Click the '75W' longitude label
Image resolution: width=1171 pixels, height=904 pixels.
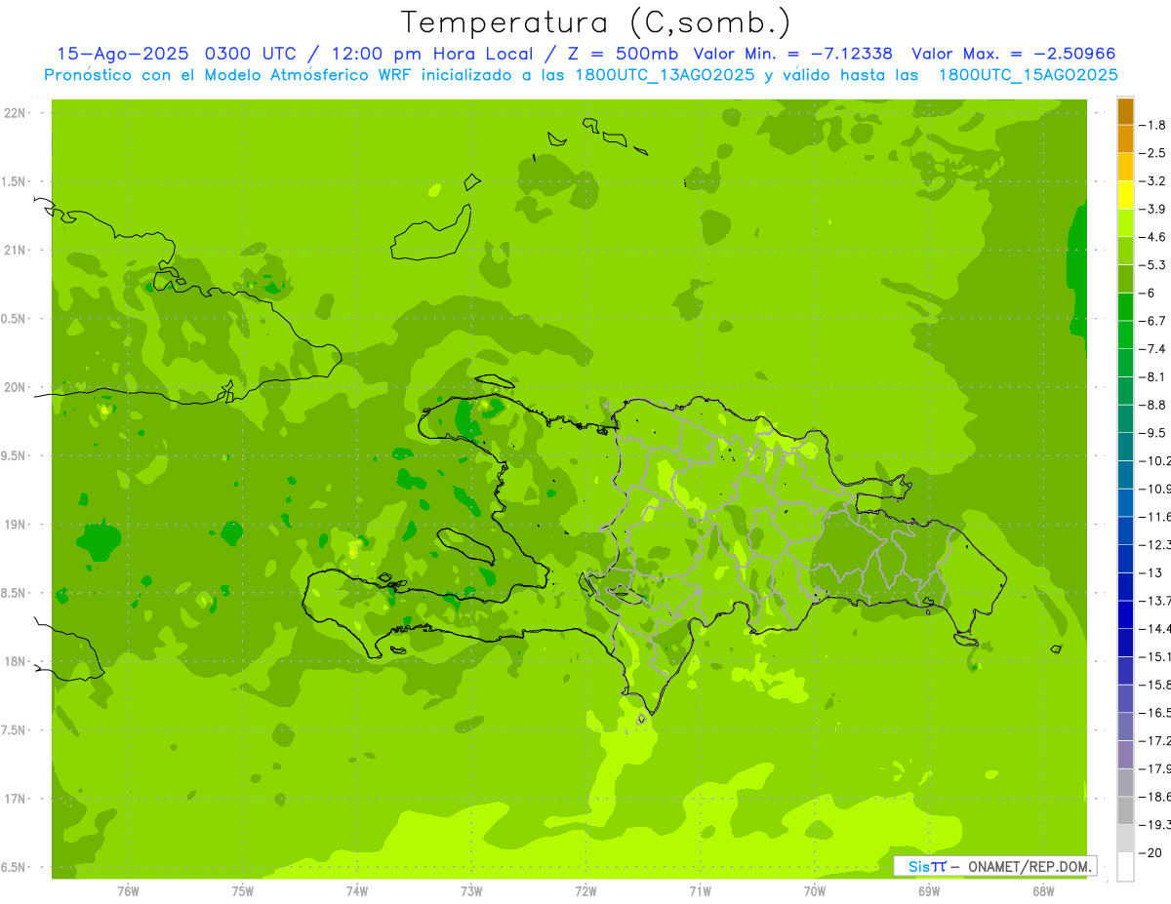pyautogui.click(x=243, y=891)
